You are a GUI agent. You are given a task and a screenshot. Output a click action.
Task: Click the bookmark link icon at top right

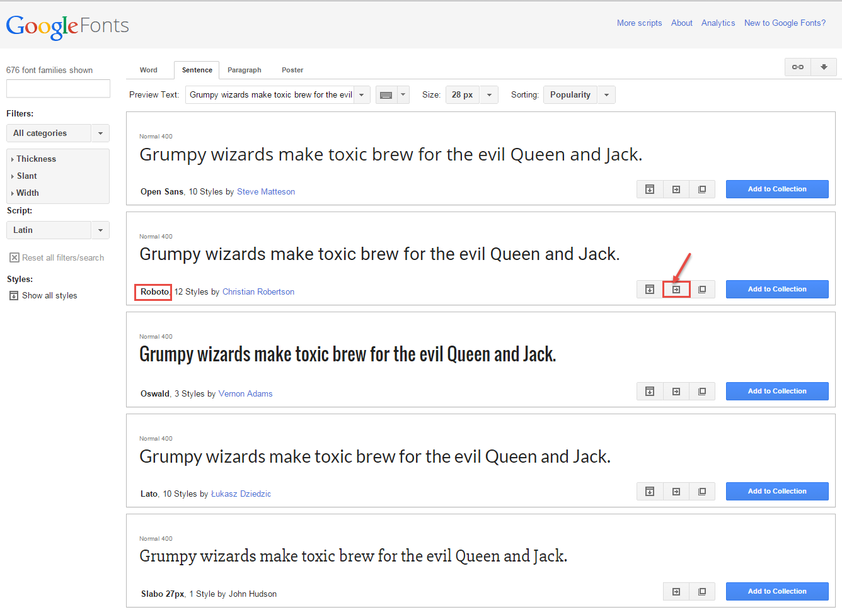click(798, 67)
